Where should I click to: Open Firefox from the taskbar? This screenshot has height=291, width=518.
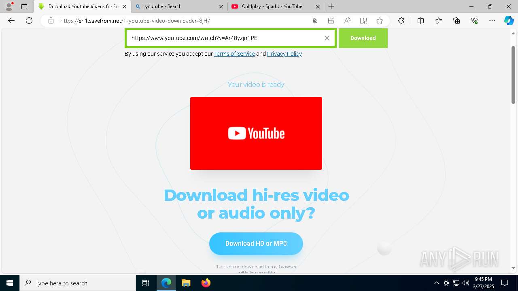coord(206,283)
